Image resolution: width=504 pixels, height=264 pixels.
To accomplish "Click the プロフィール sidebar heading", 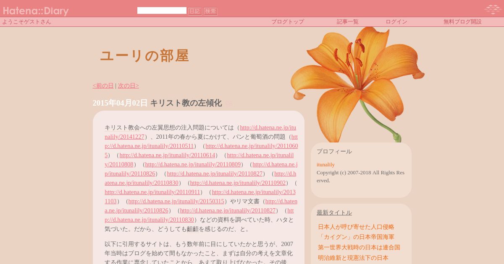I will [x=334, y=151].
